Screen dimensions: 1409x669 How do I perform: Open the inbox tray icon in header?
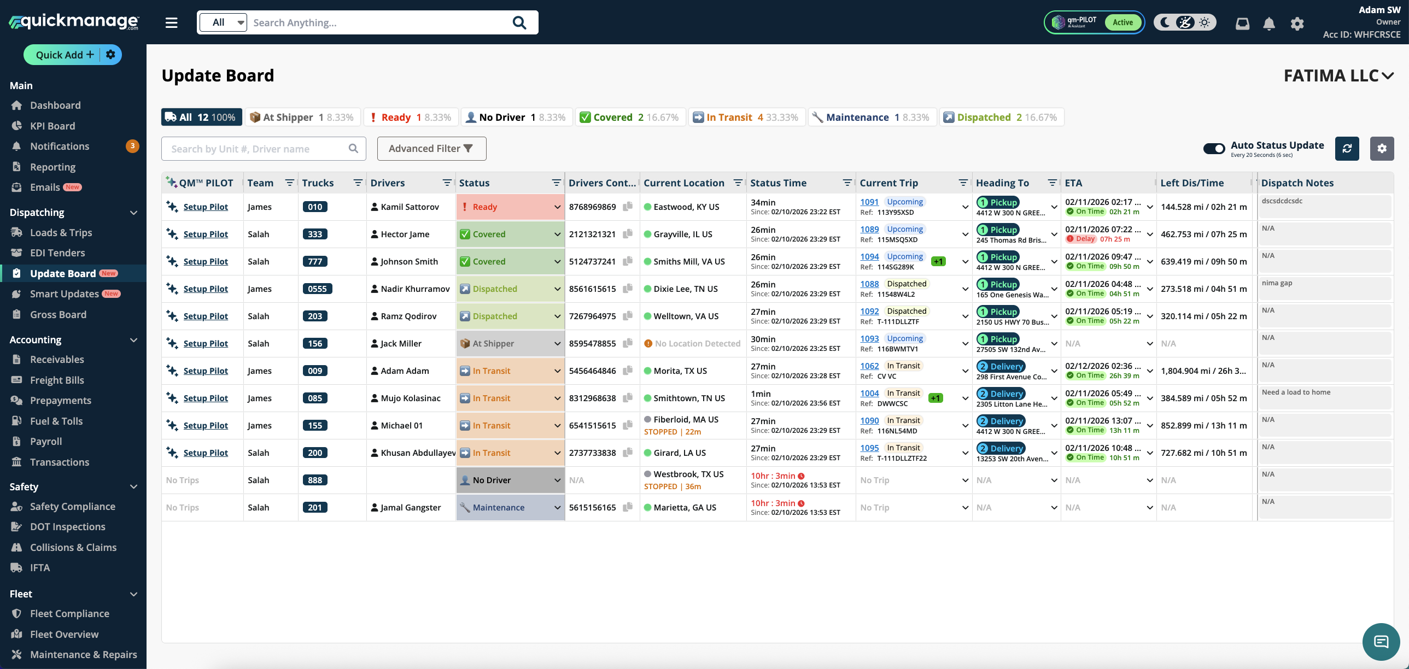point(1242,23)
